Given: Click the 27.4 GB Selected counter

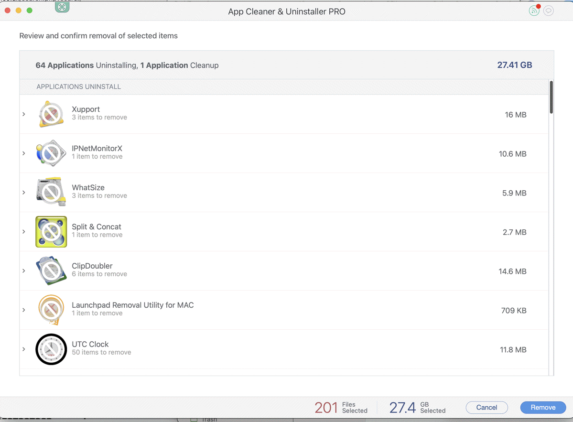Looking at the screenshot, I should click(417, 407).
